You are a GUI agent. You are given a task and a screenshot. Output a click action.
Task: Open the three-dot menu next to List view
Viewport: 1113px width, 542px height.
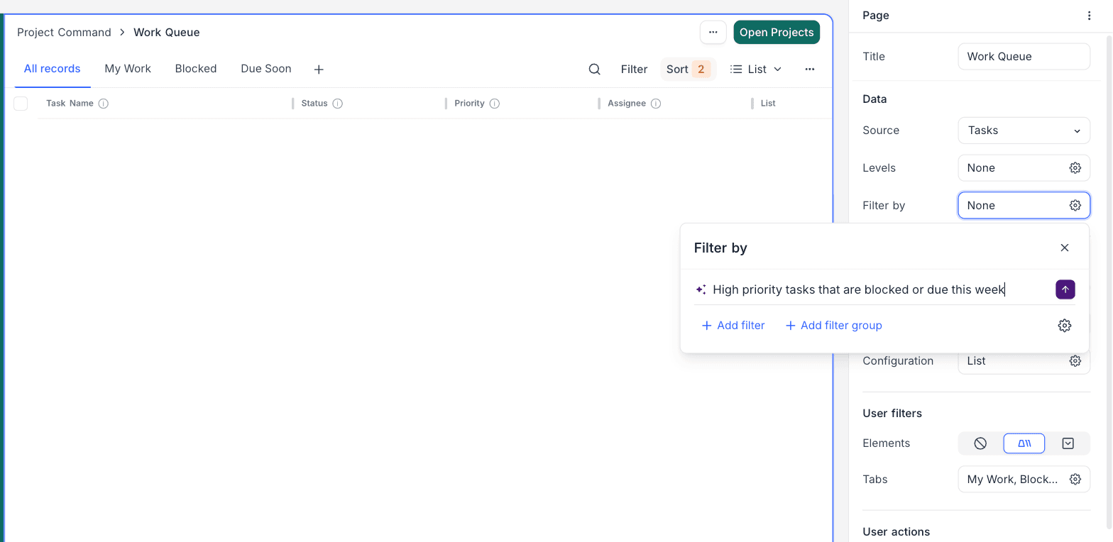810,69
